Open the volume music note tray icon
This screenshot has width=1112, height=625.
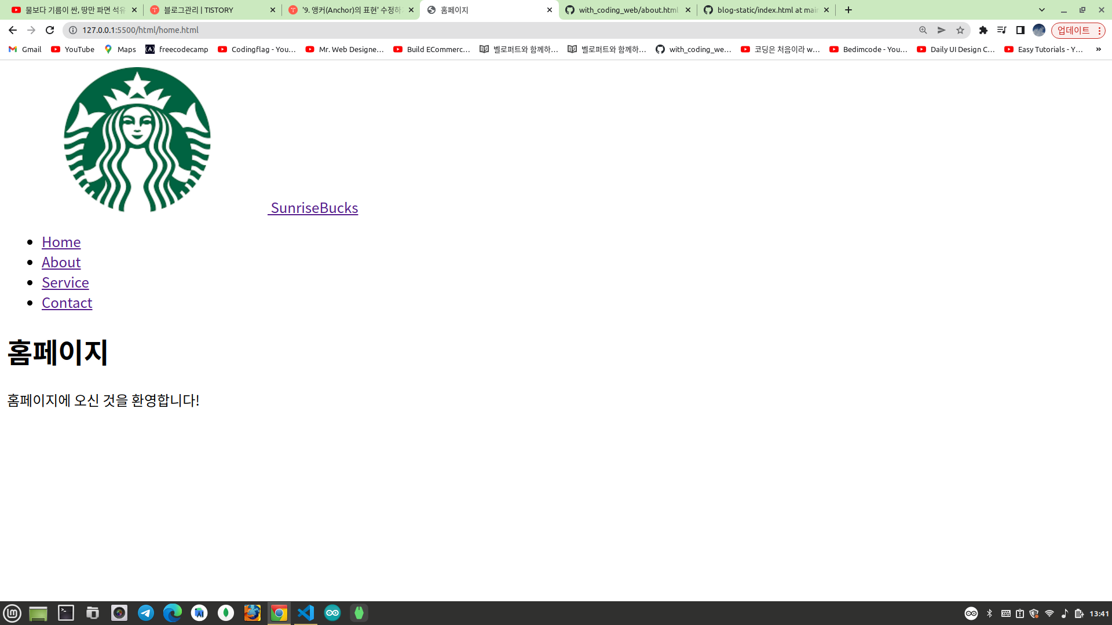[x=1065, y=613]
